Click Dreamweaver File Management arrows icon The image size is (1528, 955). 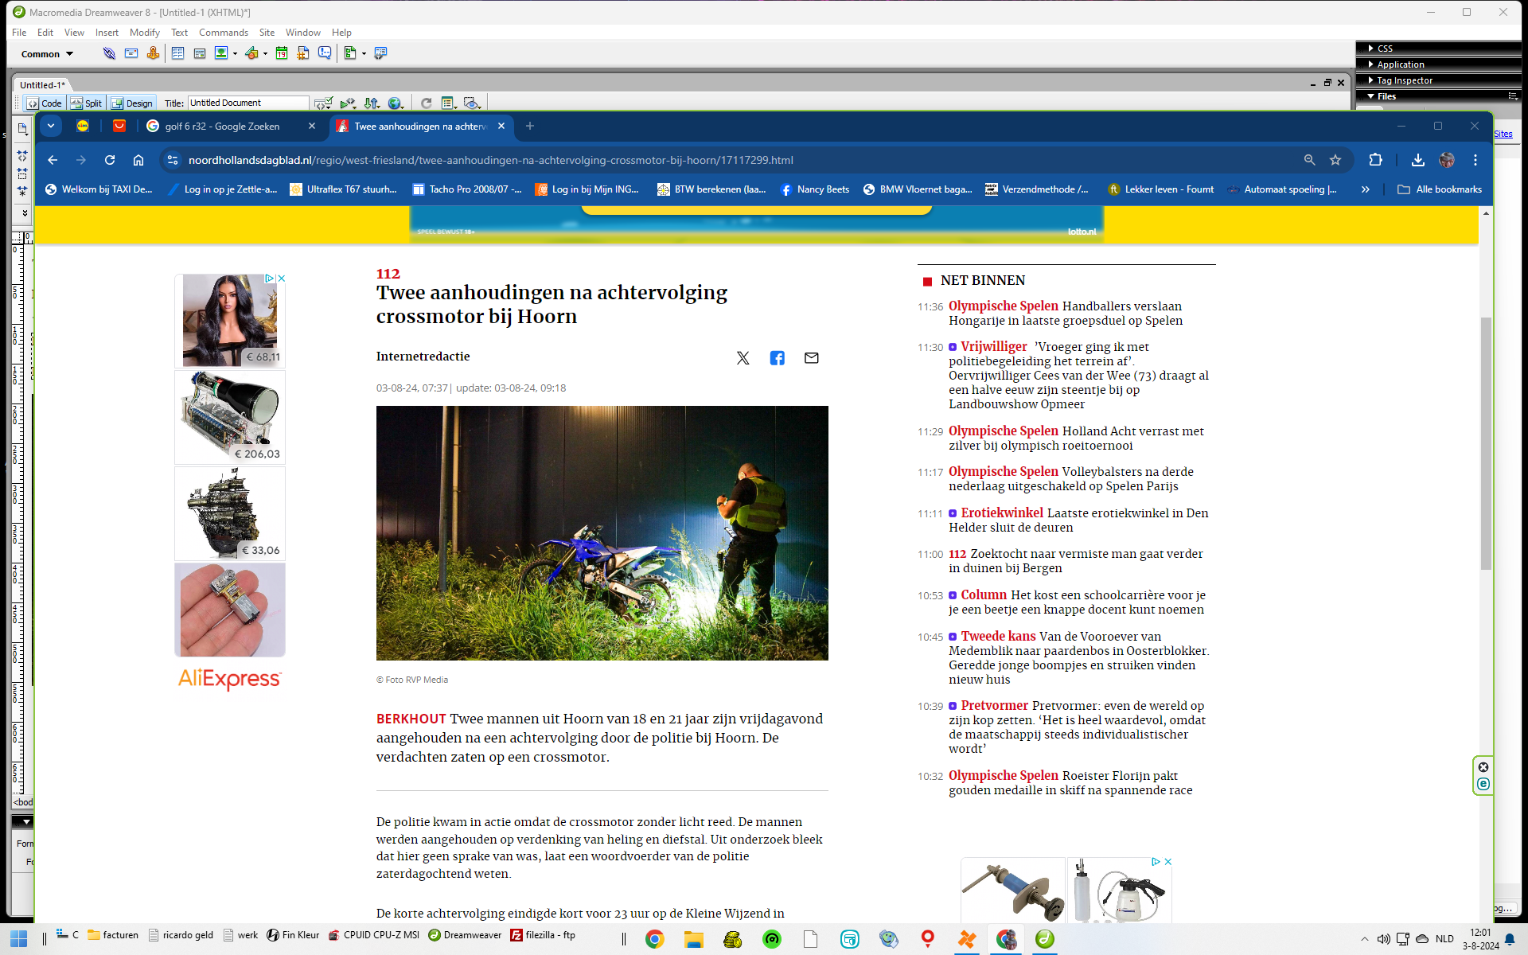[x=372, y=103]
